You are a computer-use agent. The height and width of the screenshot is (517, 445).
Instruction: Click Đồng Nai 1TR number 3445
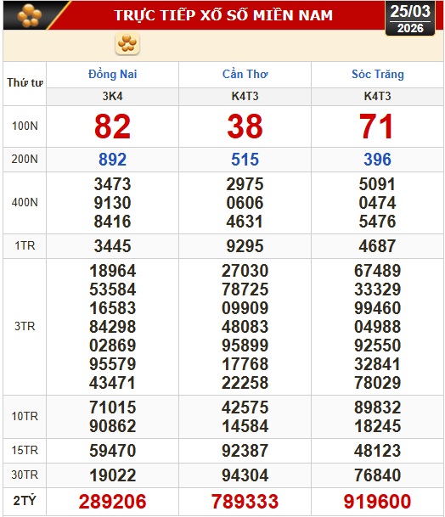[x=112, y=246]
